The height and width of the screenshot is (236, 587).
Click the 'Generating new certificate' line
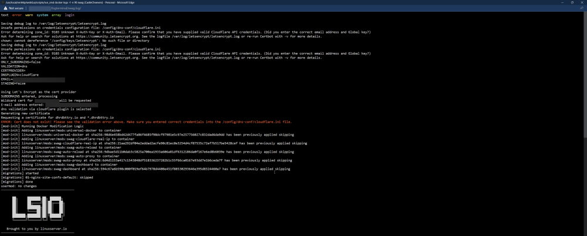[x=25, y=113]
